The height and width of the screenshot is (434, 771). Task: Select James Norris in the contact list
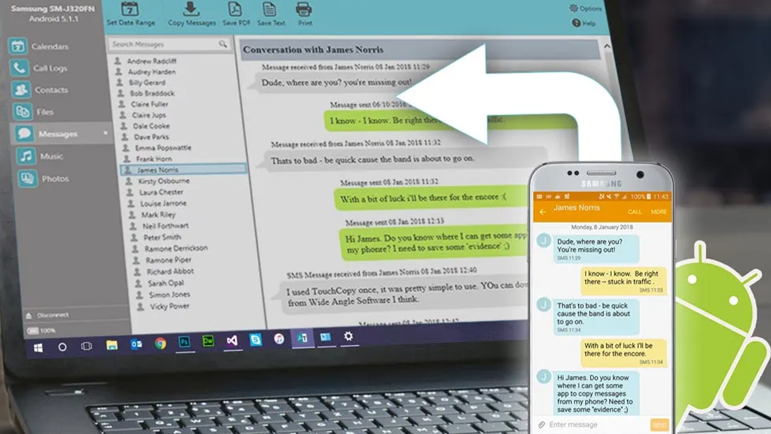click(158, 170)
